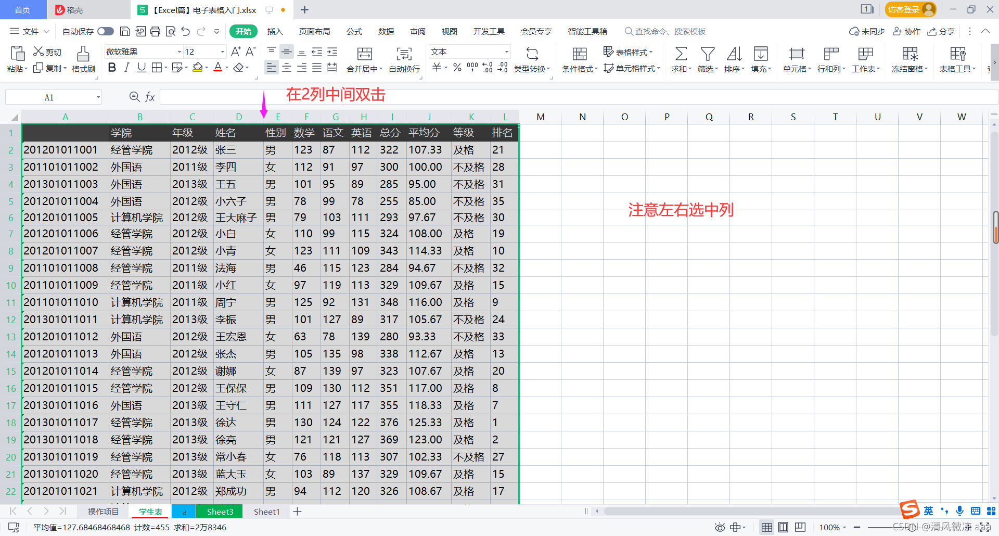The width and height of the screenshot is (999, 536).
Task: Expand the borders dropdown arrow
Action: click(166, 68)
